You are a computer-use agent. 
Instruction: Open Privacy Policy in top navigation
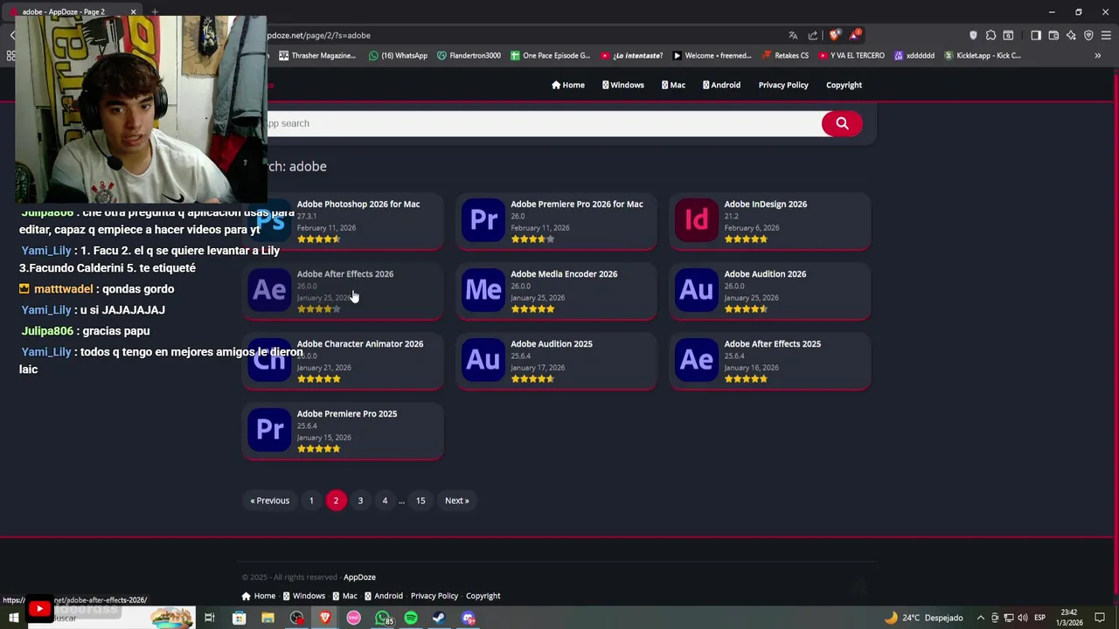783,85
